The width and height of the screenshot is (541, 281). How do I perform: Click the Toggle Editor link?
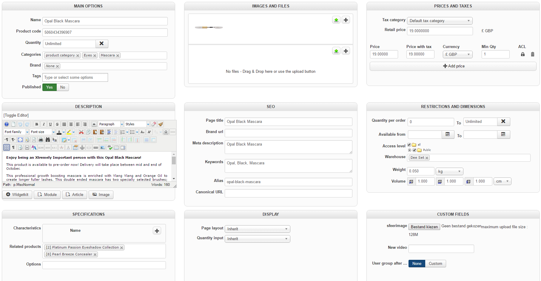(x=16, y=115)
